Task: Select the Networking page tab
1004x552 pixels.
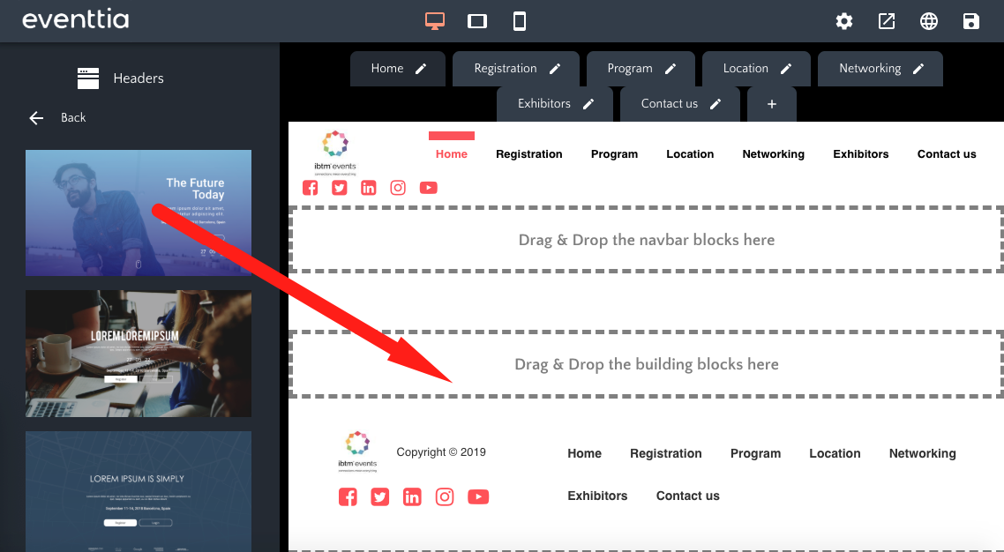Action: (869, 69)
